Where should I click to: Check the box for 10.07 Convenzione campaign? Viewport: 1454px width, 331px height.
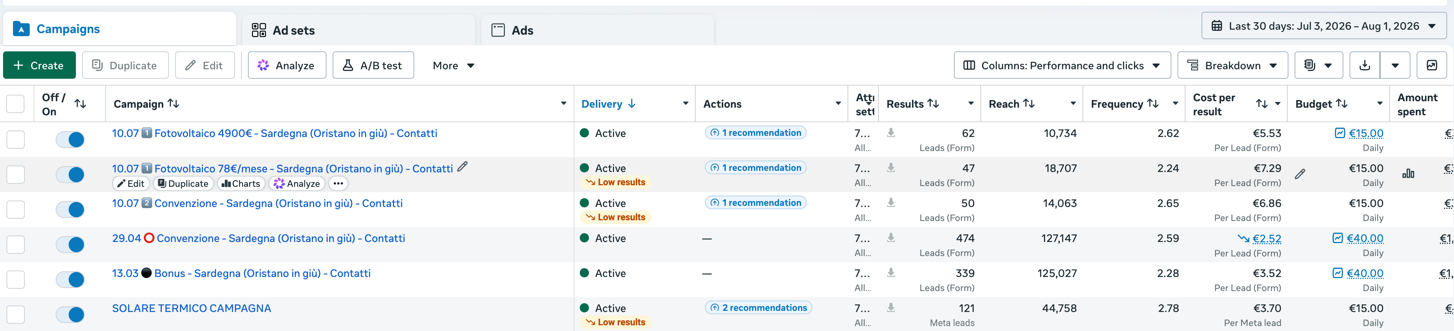(15, 209)
